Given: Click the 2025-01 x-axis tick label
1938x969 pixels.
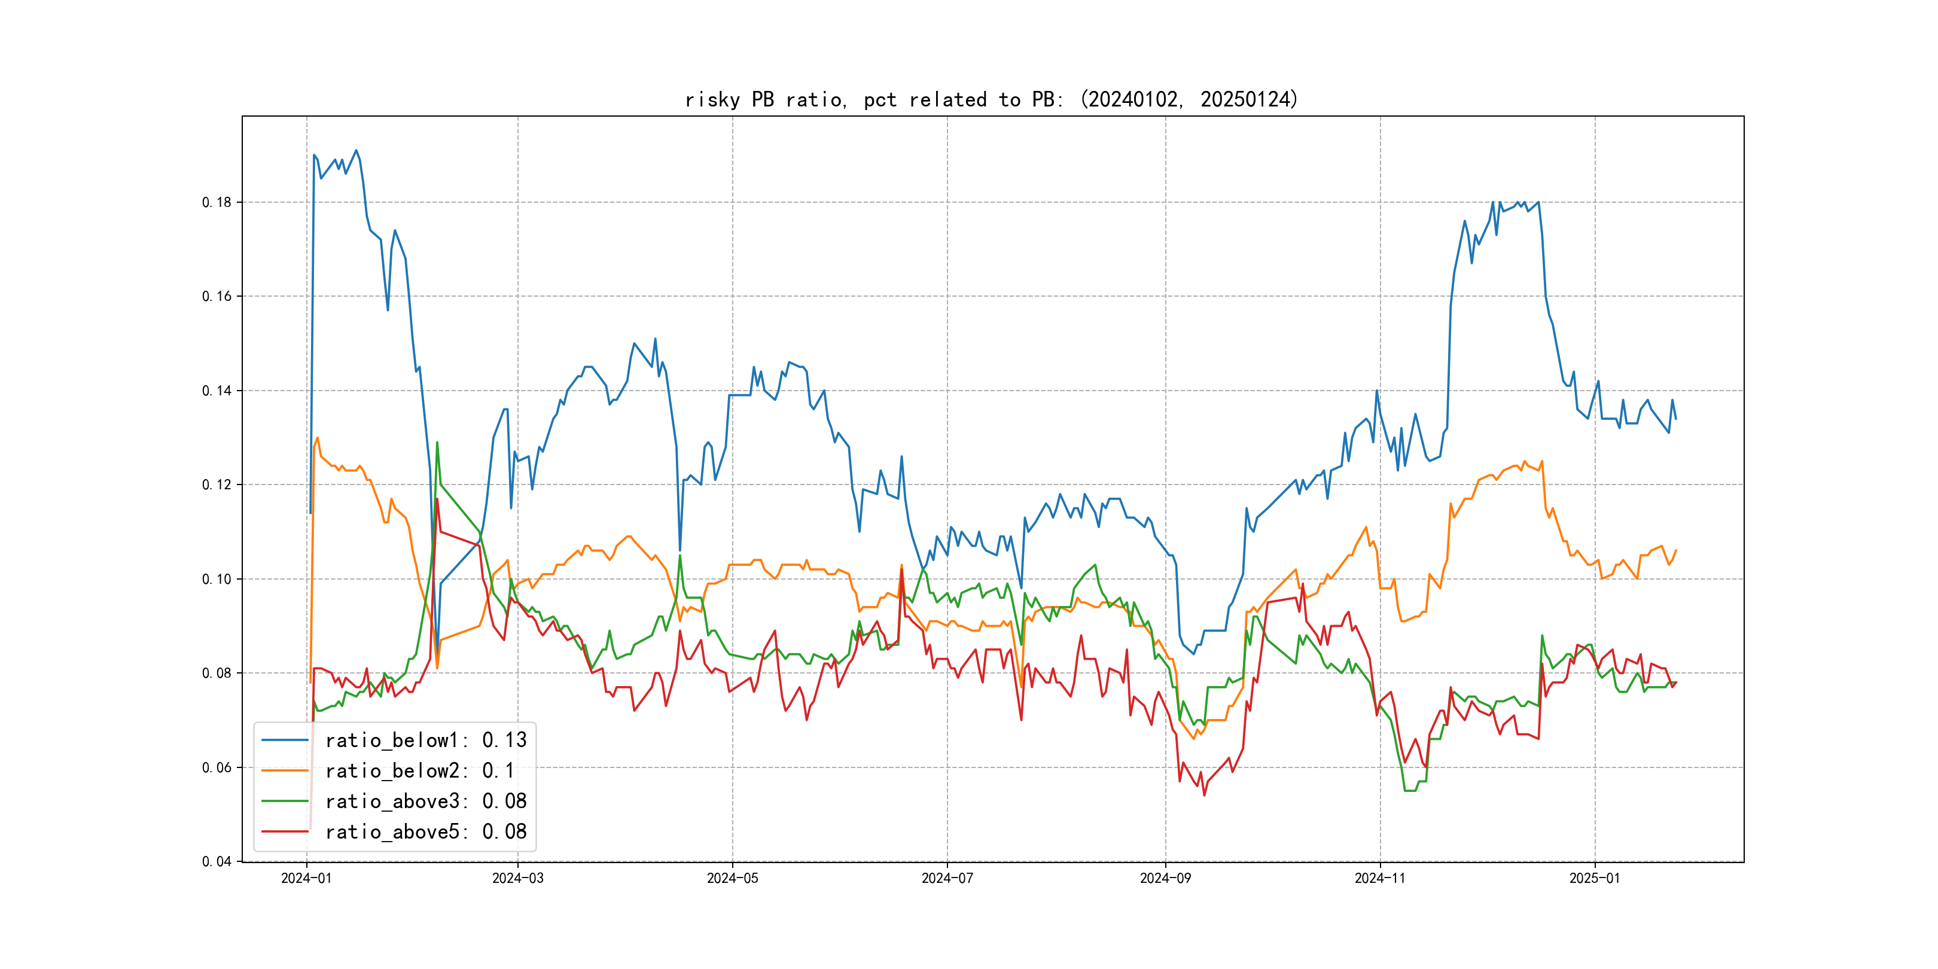Looking at the screenshot, I should (1594, 878).
